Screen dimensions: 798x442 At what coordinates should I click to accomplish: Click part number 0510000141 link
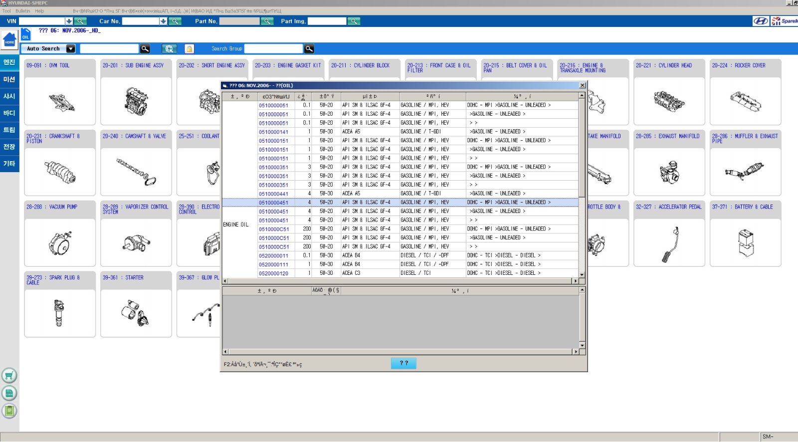273,132
